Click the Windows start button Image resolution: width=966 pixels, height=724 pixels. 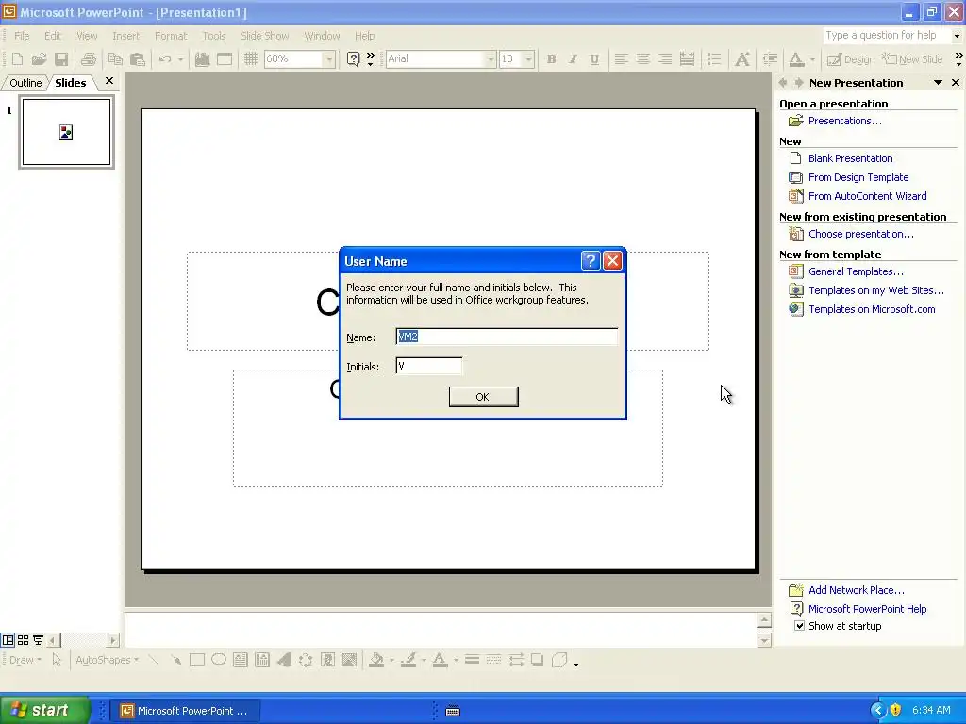tap(44, 711)
